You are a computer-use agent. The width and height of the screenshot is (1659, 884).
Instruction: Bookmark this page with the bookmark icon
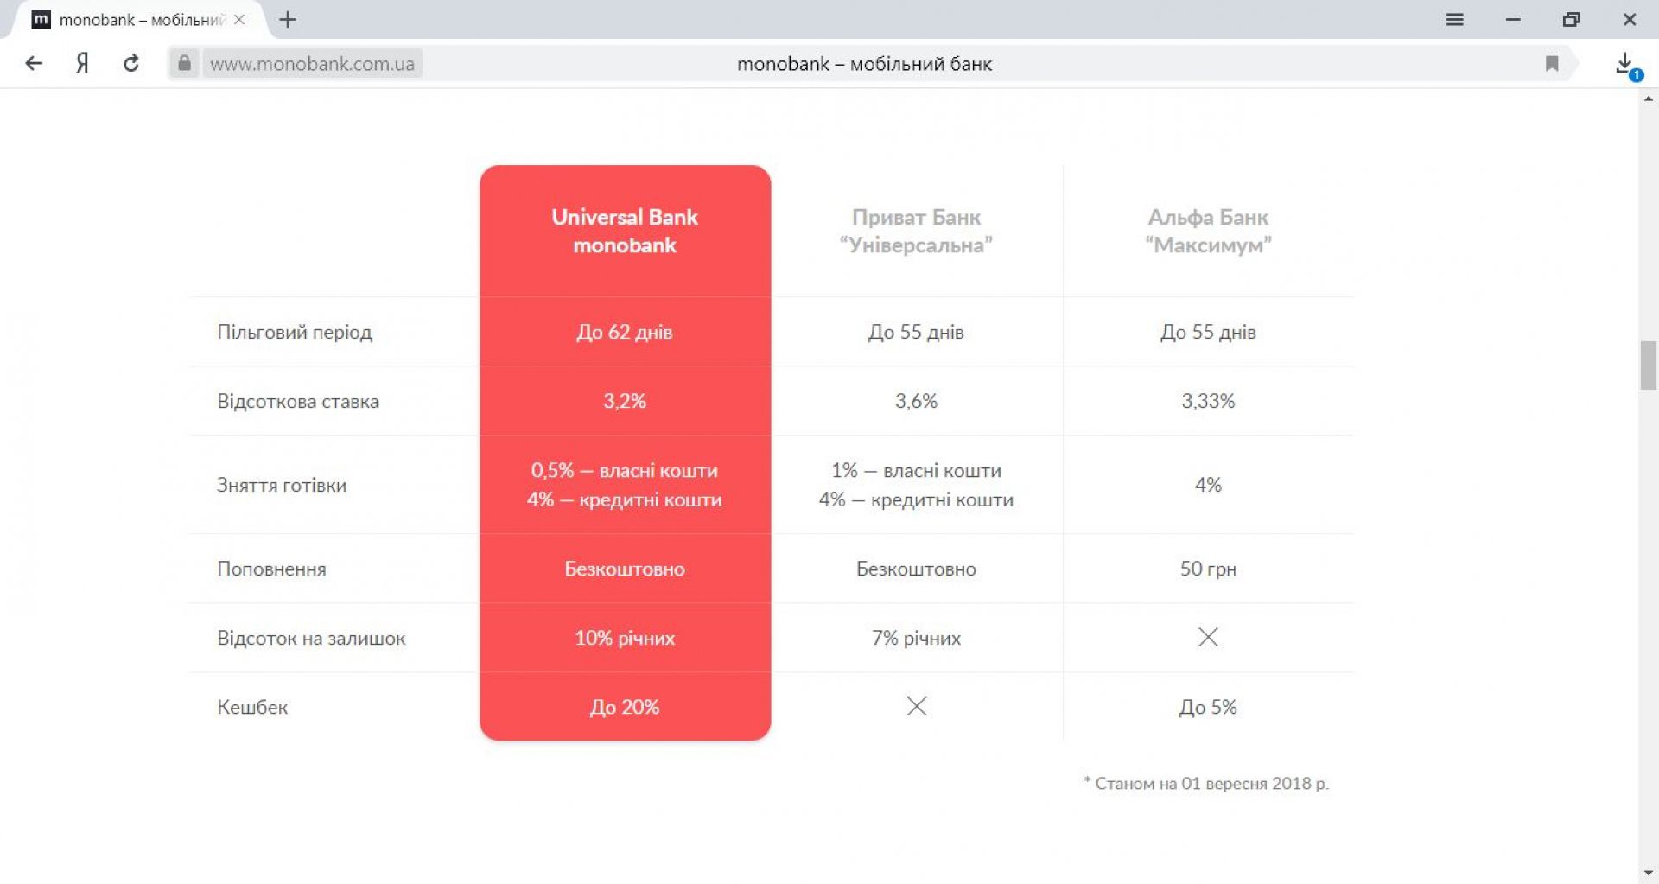tap(1552, 63)
